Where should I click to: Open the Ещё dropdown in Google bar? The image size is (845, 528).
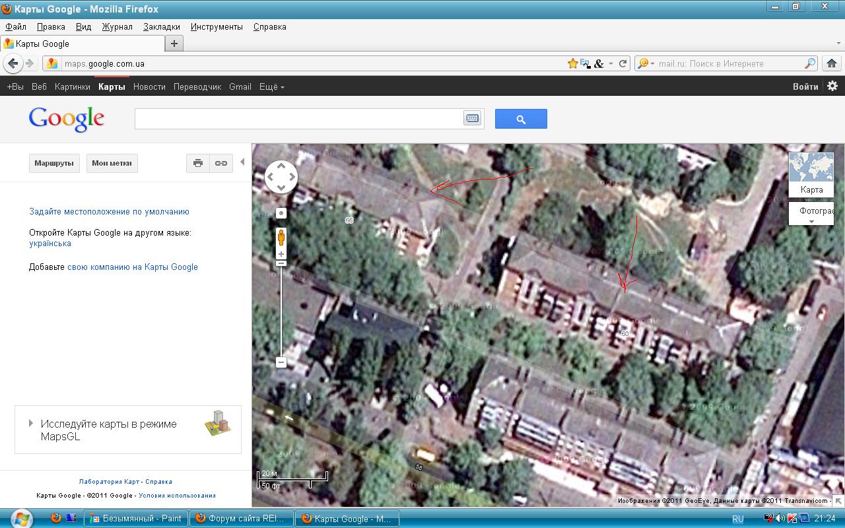(x=271, y=86)
